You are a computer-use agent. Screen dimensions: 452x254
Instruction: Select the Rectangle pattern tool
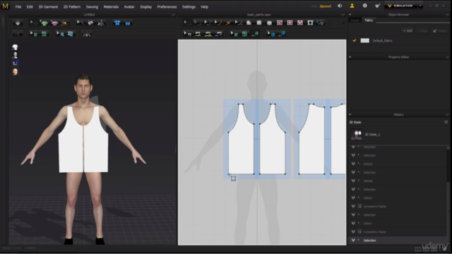pos(259,23)
